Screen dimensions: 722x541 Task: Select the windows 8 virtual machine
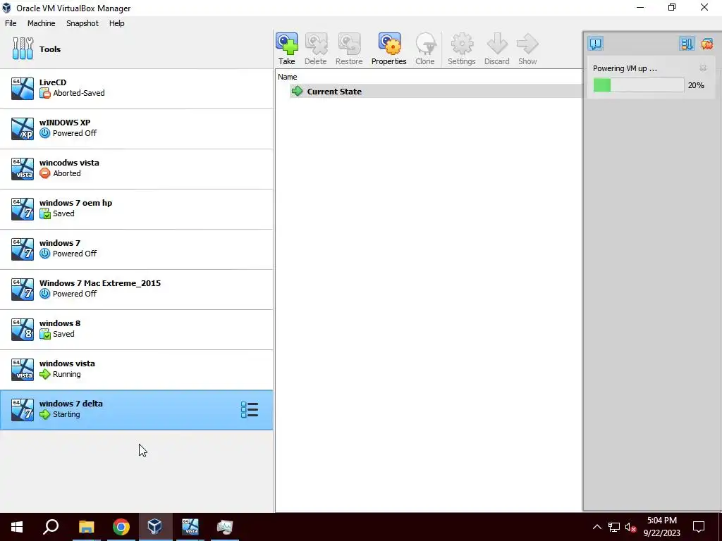coord(136,330)
